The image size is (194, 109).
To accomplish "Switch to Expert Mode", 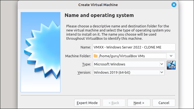I will [x=87, y=103].
